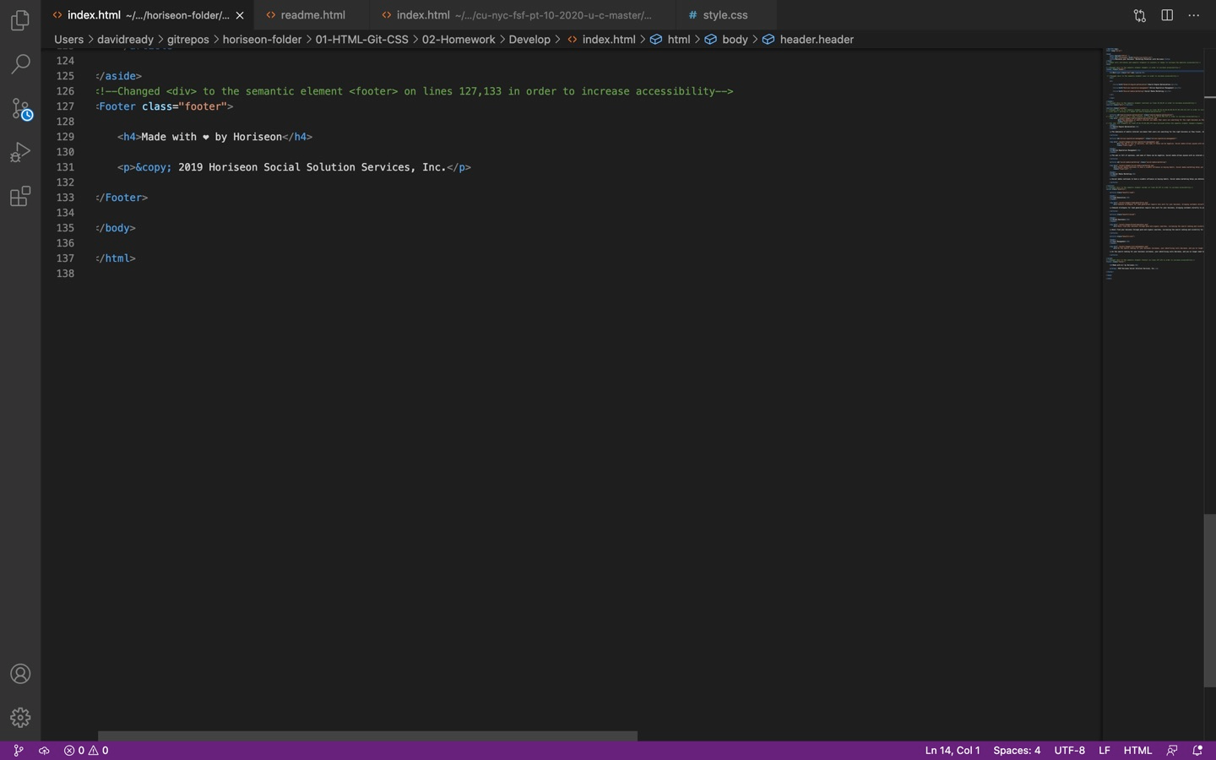Viewport: 1216px width, 760px height.
Task: Click line number 127 in gutter
Action: (x=65, y=106)
